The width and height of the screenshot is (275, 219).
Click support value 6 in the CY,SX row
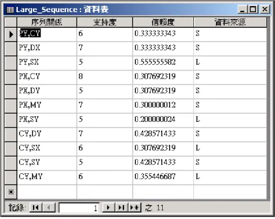coord(105,149)
